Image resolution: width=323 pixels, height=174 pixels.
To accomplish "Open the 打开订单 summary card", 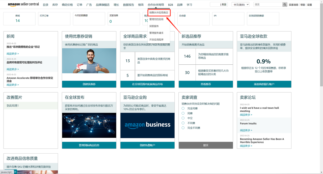I will [54, 19].
